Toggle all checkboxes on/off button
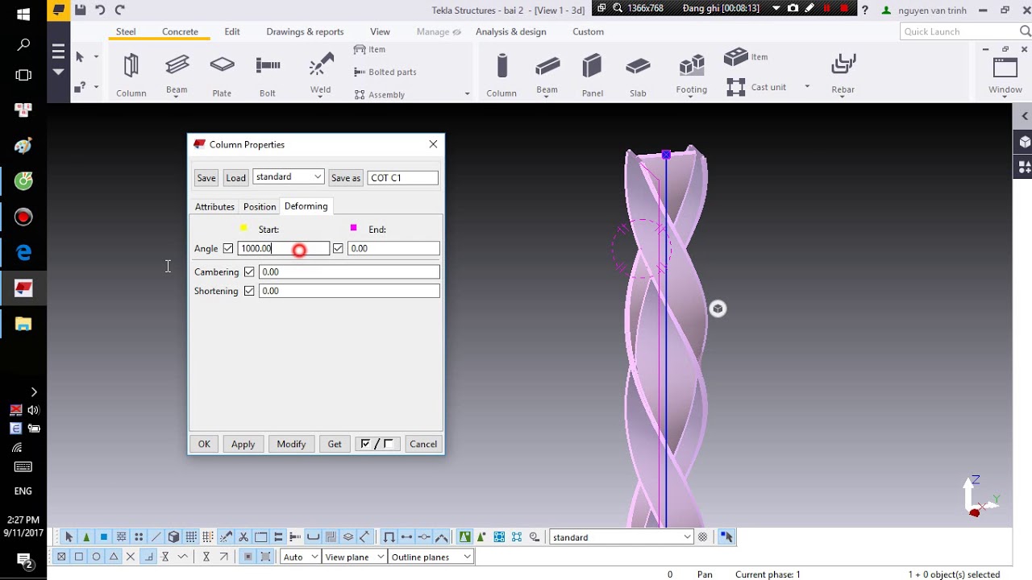The width and height of the screenshot is (1032, 580). pos(377,444)
